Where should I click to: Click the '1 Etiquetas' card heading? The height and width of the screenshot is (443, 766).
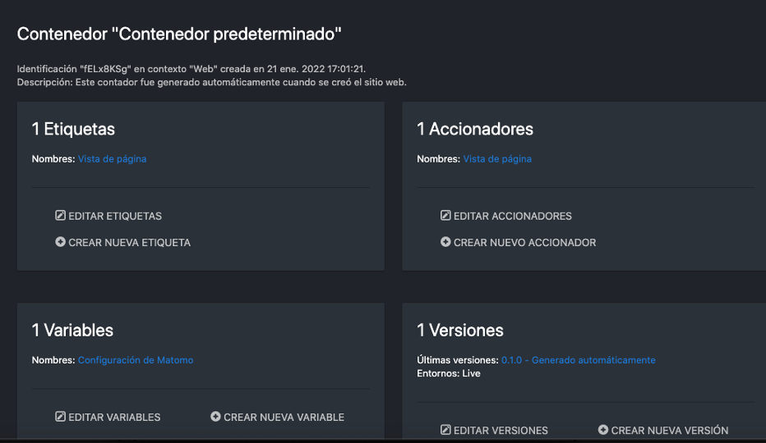[x=73, y=130]
